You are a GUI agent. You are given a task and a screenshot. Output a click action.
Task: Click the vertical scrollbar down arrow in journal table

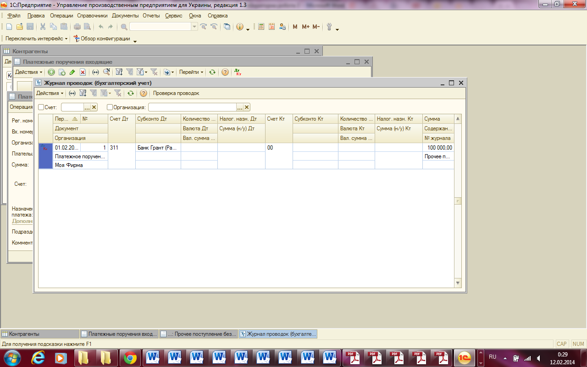pyautogui.click(x=457, y=283)
